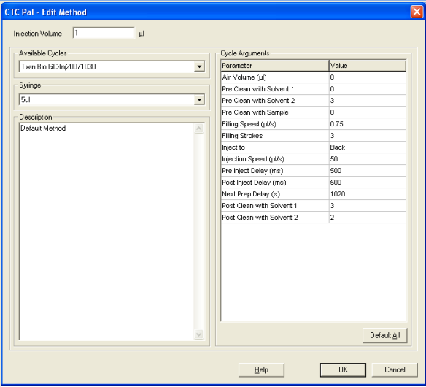Viewport: 426px width, 387px height.
Task: Edit the Next Prep Delay value 1020
Action: [368, 194]
